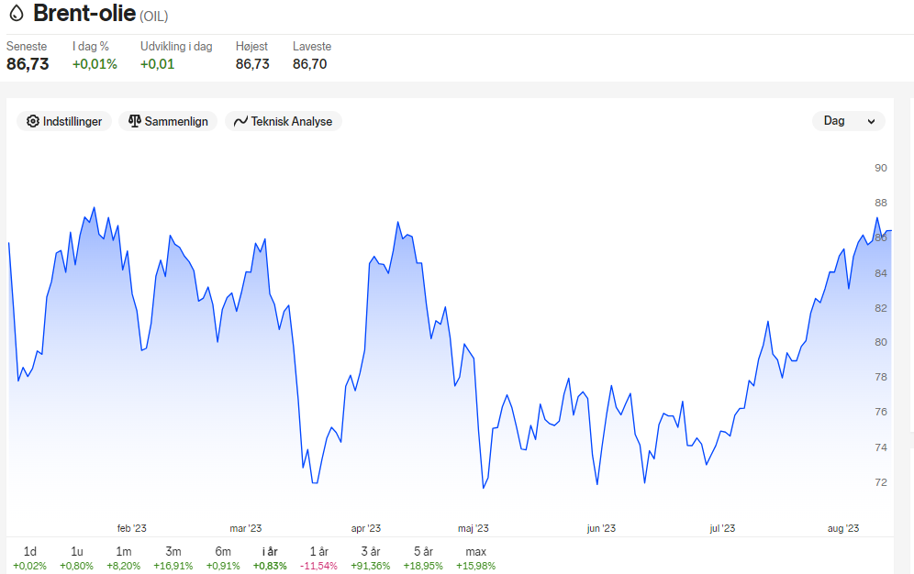Click the +15,98% max change
Screen dimensions: 914x574
point(475,566)
